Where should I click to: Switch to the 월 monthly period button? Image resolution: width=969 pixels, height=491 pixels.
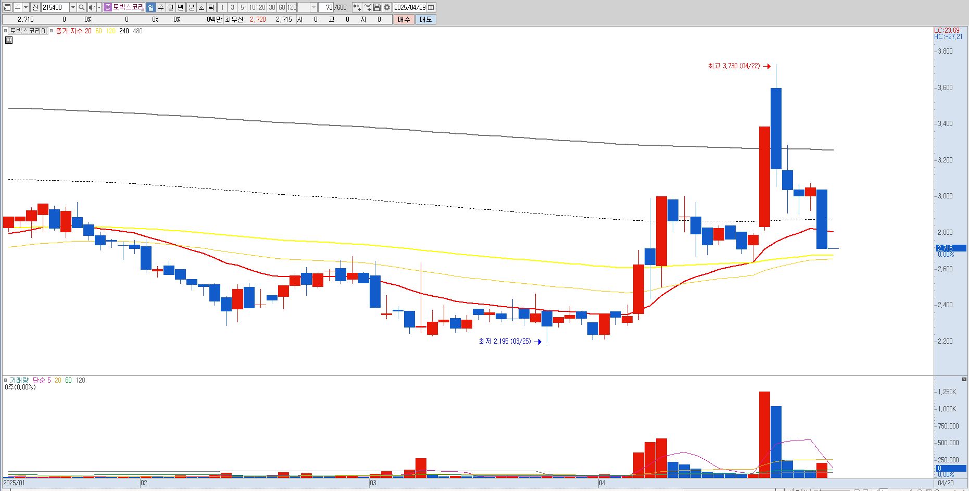[x=170, y=7]
